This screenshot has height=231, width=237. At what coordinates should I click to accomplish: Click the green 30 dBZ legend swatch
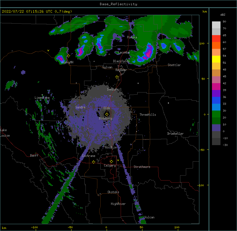tap(216, 114)
